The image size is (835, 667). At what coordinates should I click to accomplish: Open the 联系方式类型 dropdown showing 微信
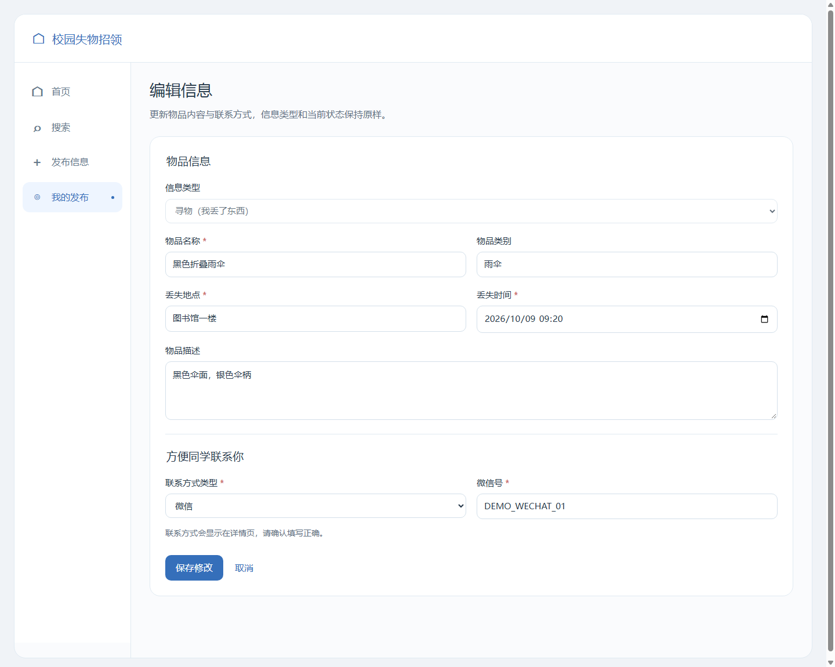[x=315, y=506]
